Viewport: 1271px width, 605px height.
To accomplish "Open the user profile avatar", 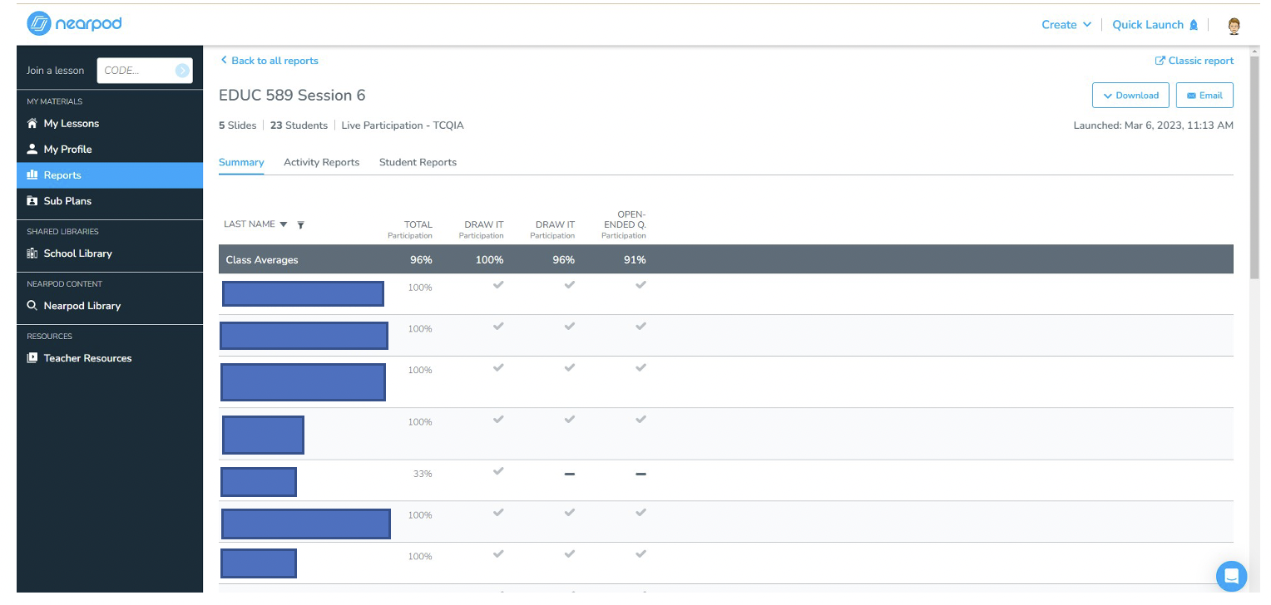I will 1234,25.
